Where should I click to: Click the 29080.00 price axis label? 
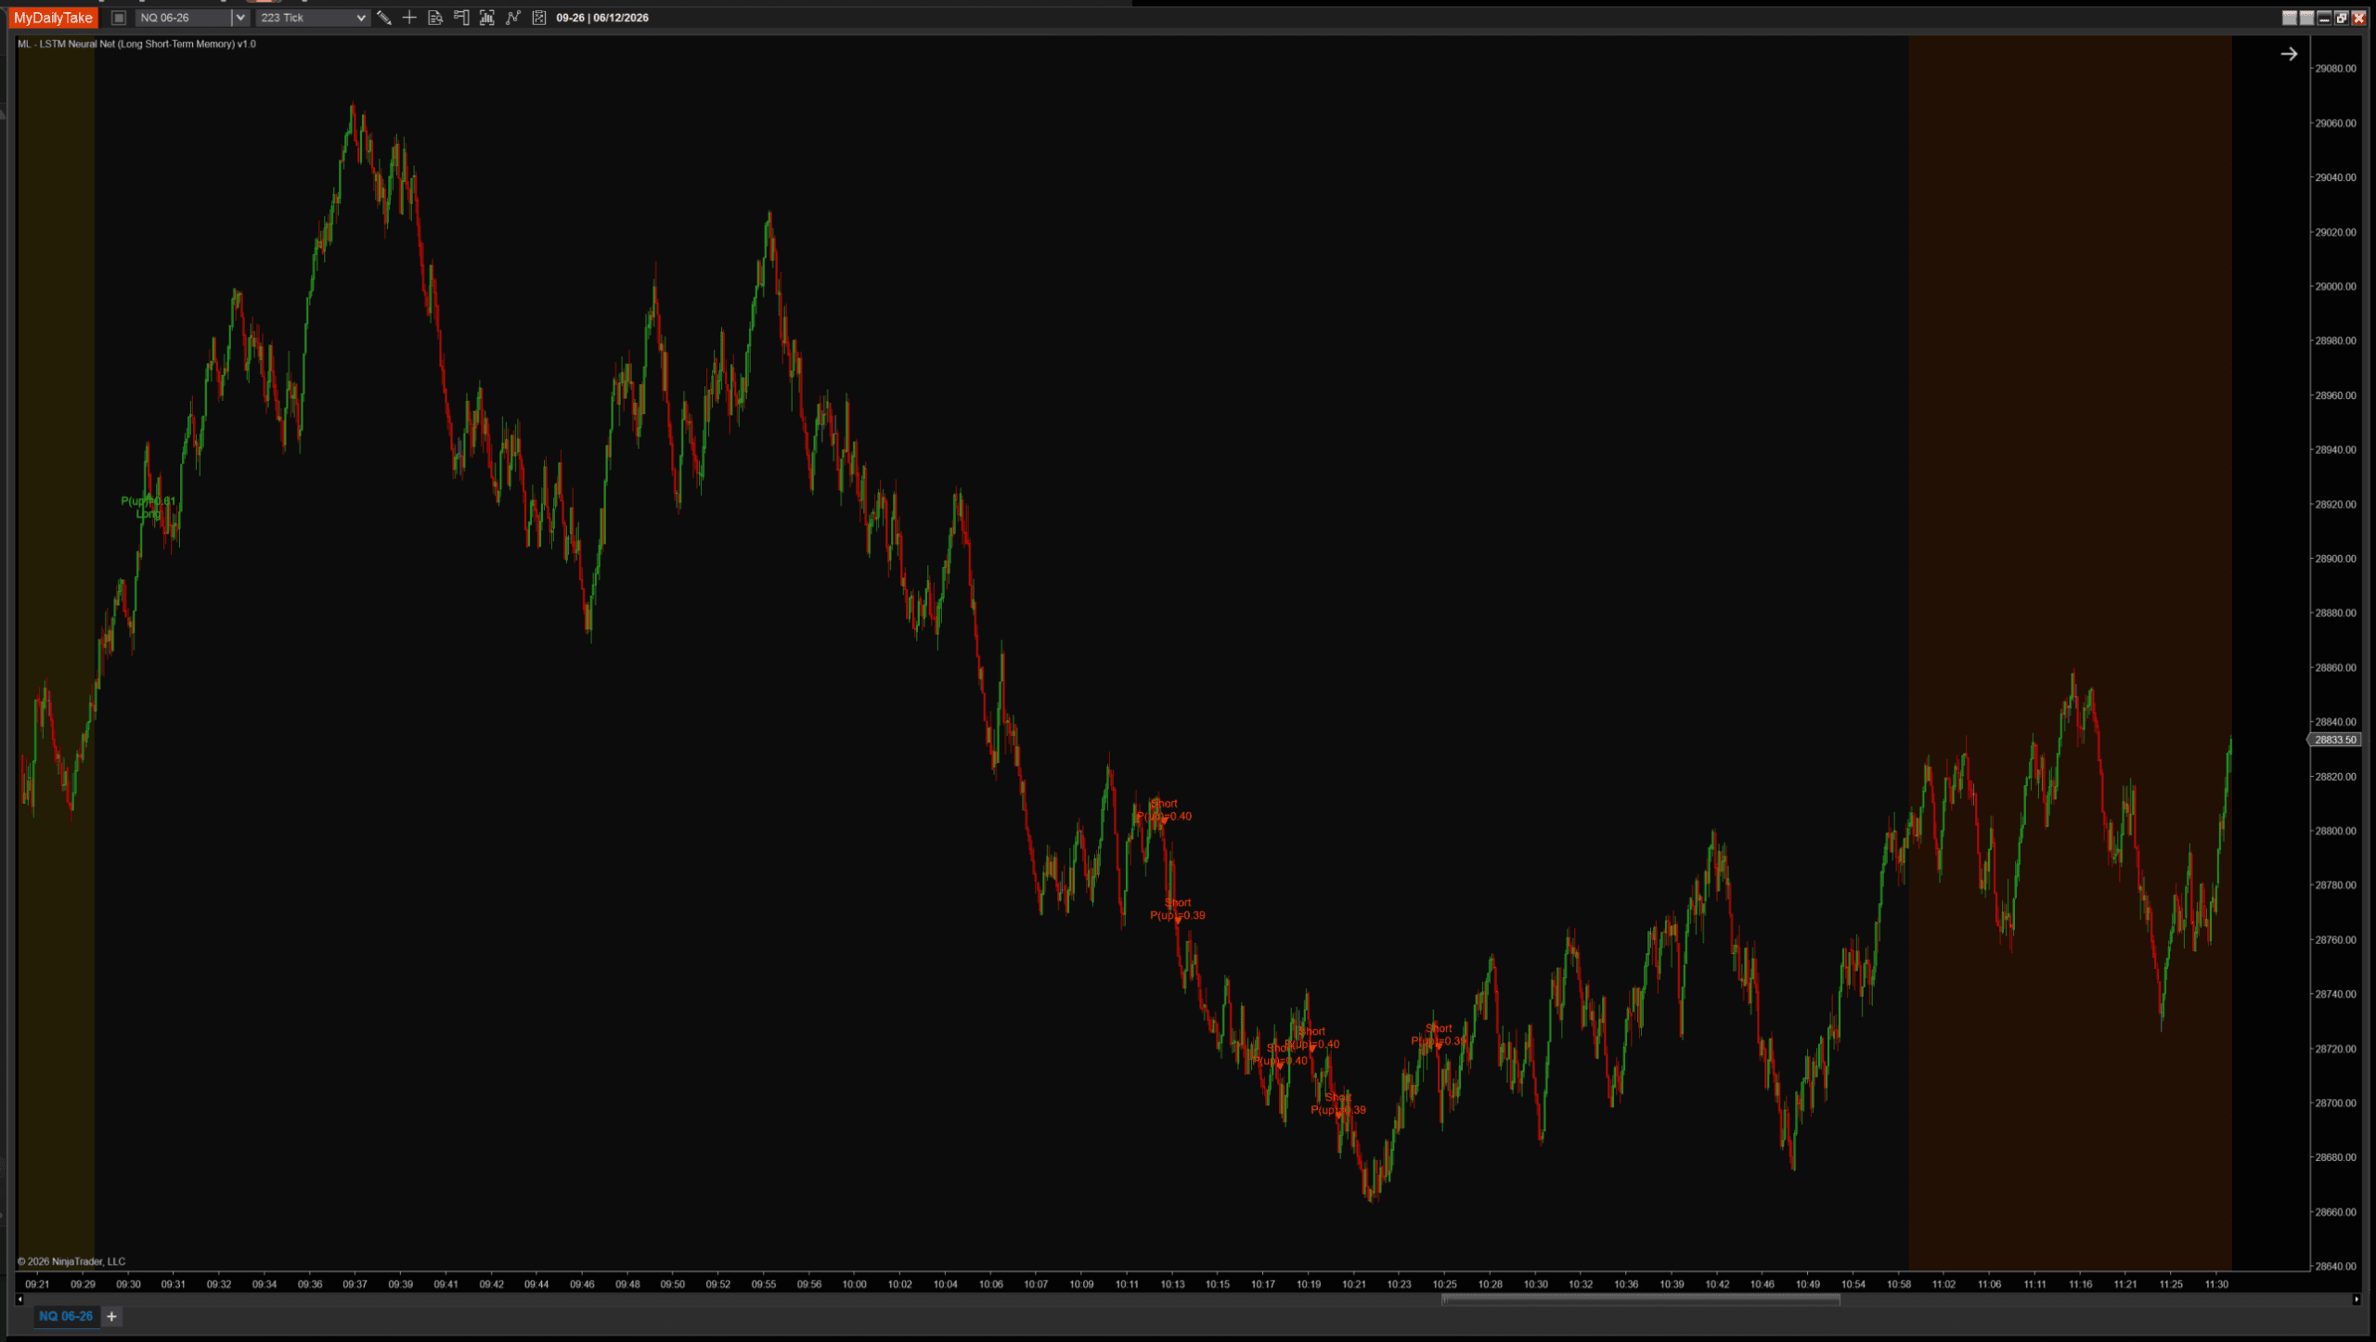tap(2335, 69)
